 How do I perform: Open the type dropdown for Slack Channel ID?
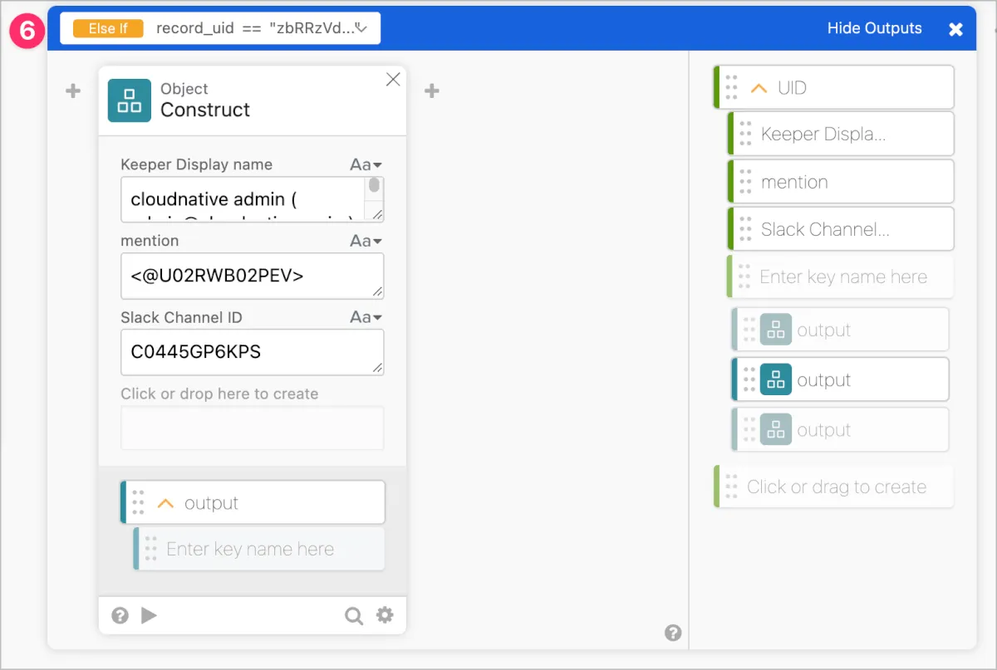click(x=366, y=317)
